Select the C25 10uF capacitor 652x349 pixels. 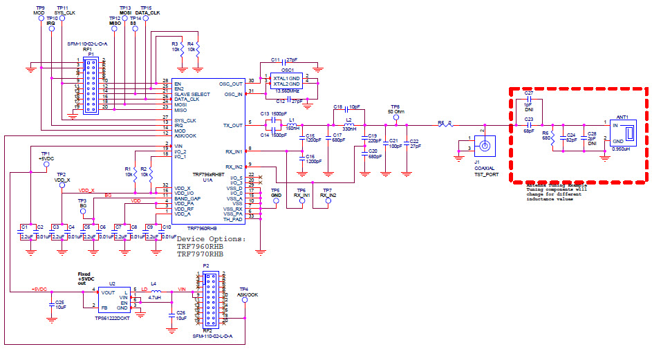[x=51, y=304]
